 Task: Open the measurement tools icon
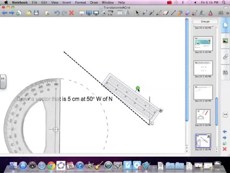tap(127, 13)
